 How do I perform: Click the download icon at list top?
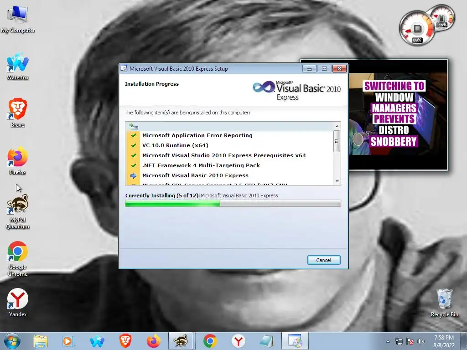(133, 127)
